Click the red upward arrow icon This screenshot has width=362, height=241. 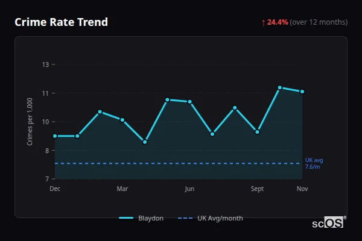[x=264, y=23]
